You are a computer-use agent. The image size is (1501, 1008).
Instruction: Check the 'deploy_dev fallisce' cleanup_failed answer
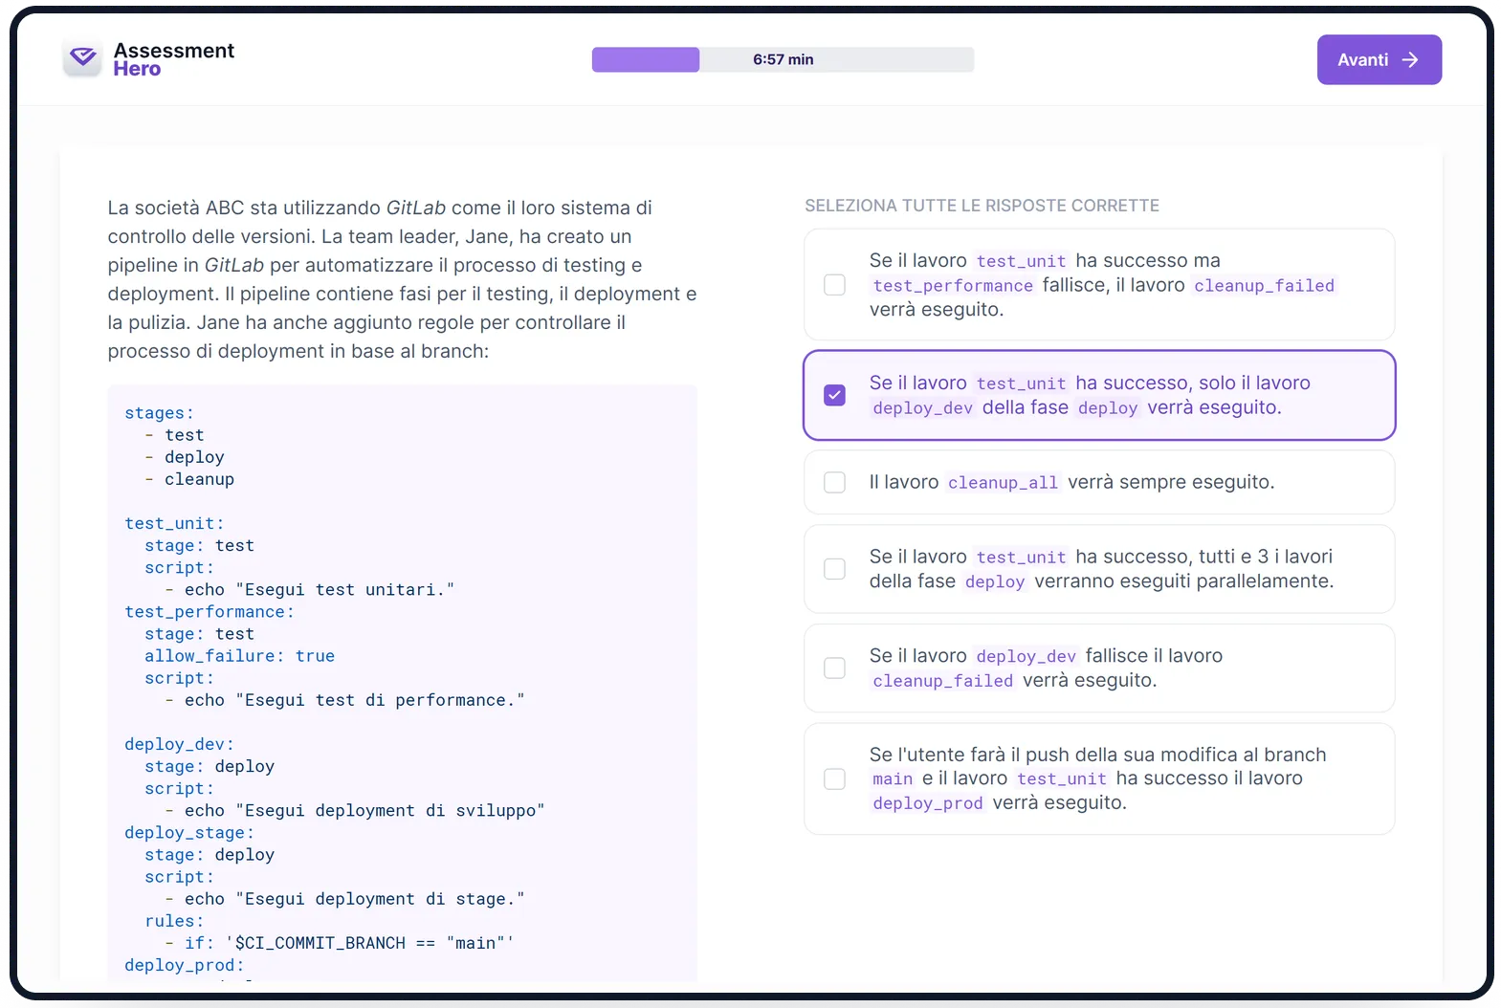(834, 668)
